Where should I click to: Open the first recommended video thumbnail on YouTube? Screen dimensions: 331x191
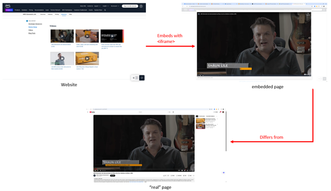pyautogui.click(x=201, y=121)
